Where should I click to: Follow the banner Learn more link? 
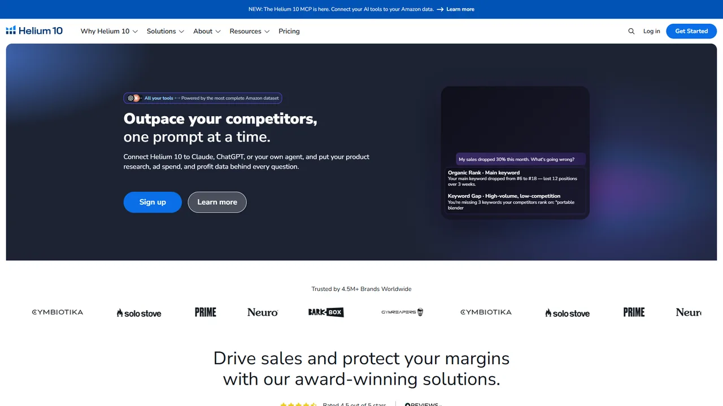click(x=460, y=9)
